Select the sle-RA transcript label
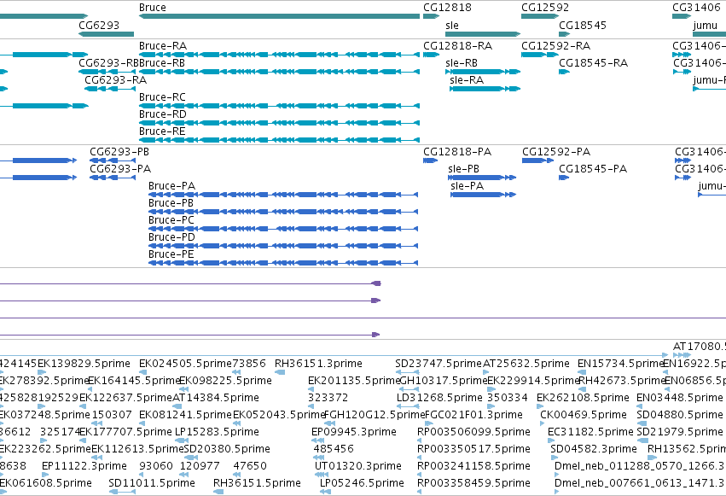Image resolution: width=726 pixels, height=496 pixels. click(467, 80)
